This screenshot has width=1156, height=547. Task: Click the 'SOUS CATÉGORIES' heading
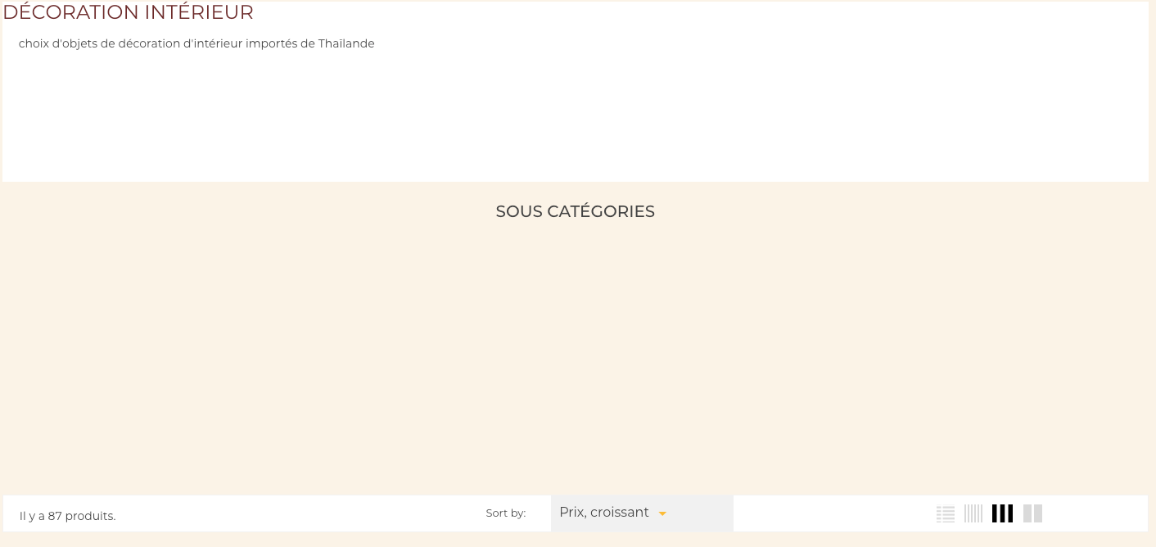click(x=575, y=211)
